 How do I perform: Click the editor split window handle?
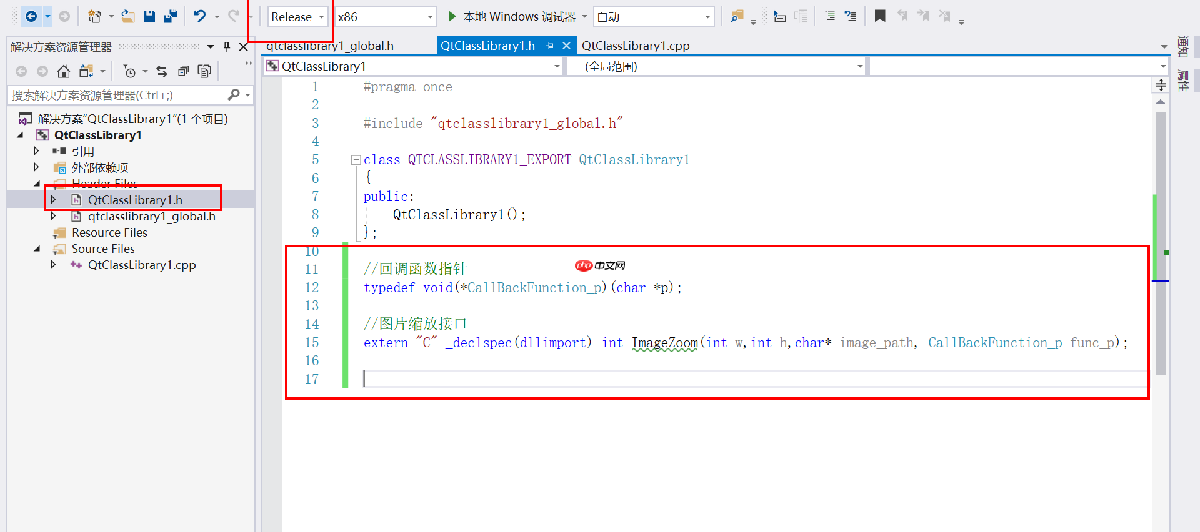click(1161, 85)
